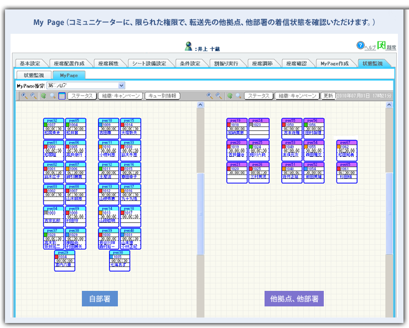Screen dimensions: 409x328
Task: Click the user avatar icon beside 井上 十蔵
Action: (188, 47)
